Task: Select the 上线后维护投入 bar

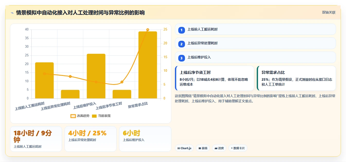Action: (x=96, y=76)
